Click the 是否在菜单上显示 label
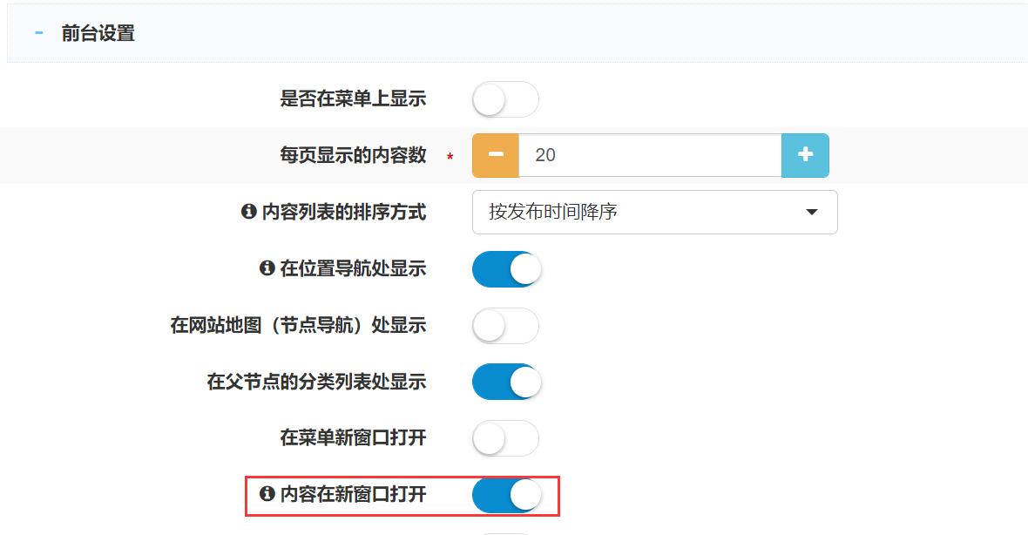 pos(353,98)
